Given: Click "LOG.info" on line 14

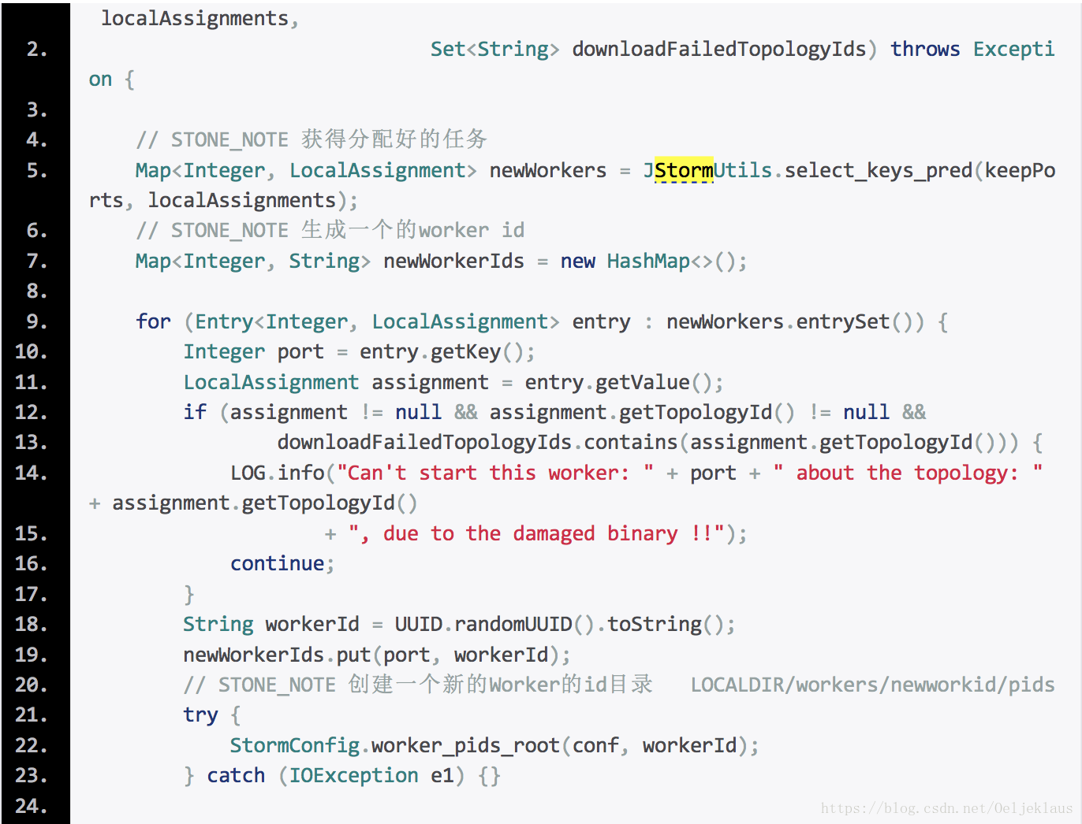Looking at the screenshot, I should click(x=278, y=473).
